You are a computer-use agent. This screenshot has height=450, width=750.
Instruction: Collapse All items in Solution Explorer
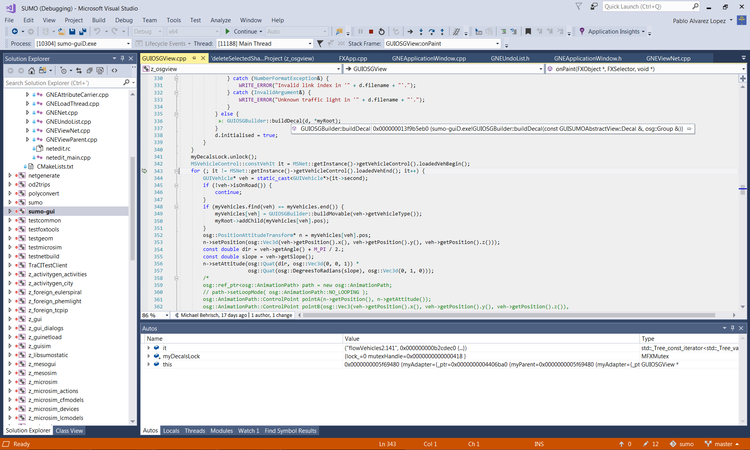click(89, 71)
